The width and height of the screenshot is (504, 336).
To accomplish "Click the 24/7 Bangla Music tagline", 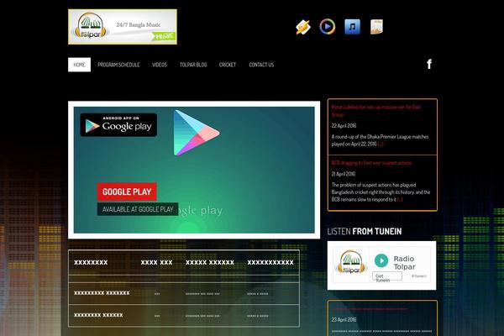I will 139,24.
